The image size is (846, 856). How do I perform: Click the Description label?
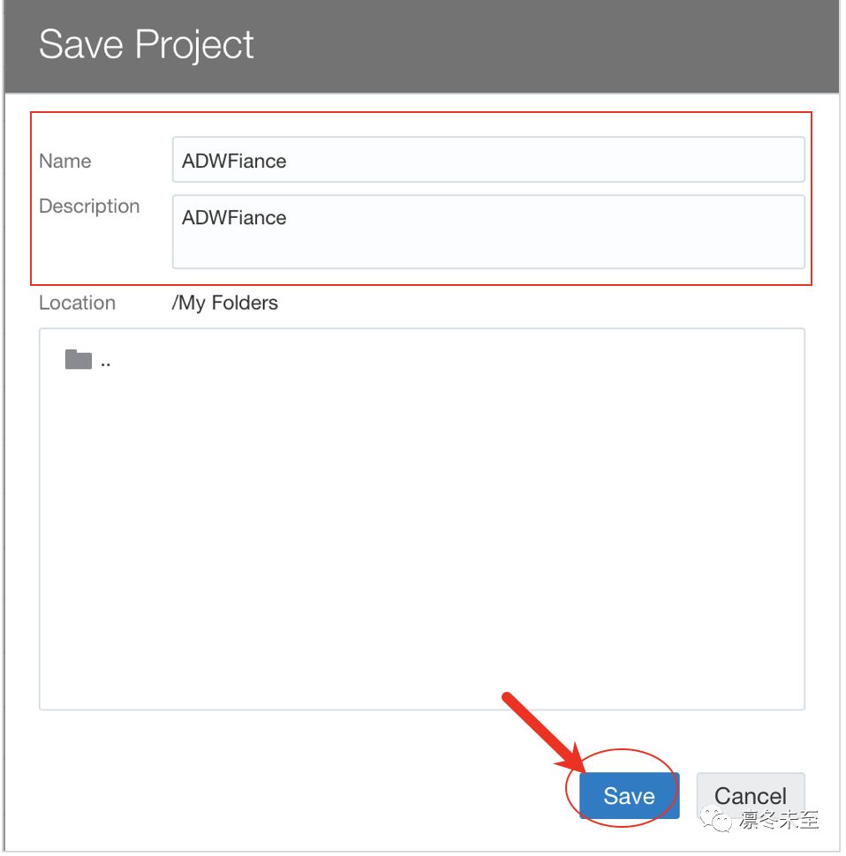[x=89, y=206]
